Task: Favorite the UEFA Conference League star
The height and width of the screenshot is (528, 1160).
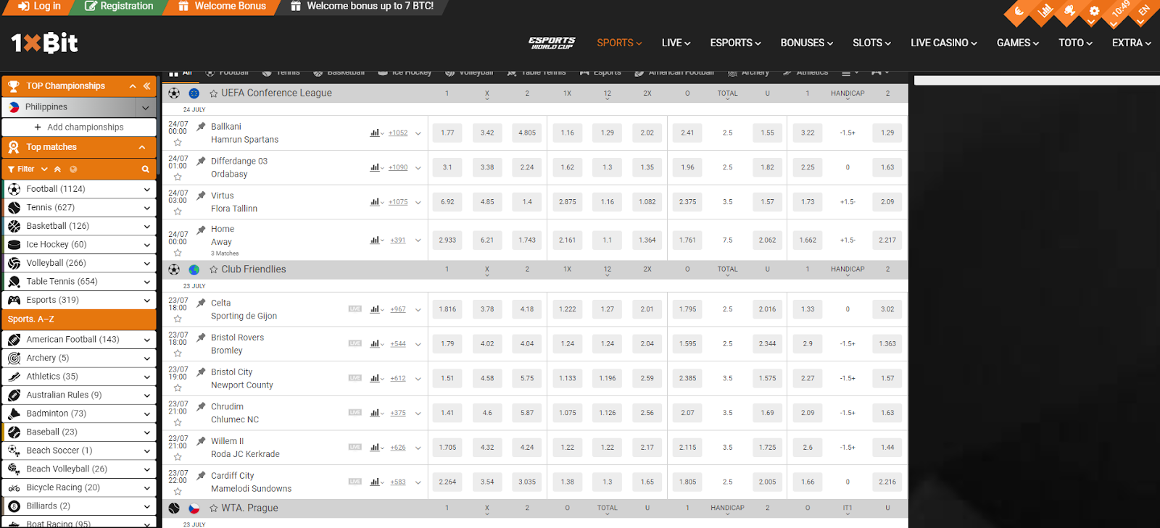Action: [214, 93]
